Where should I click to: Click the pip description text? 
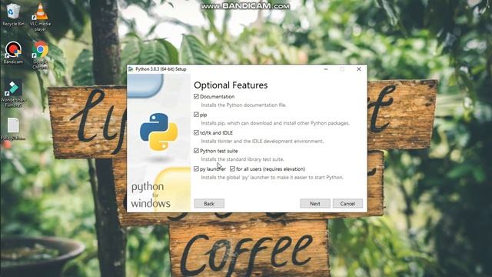(x=275, y=123)
